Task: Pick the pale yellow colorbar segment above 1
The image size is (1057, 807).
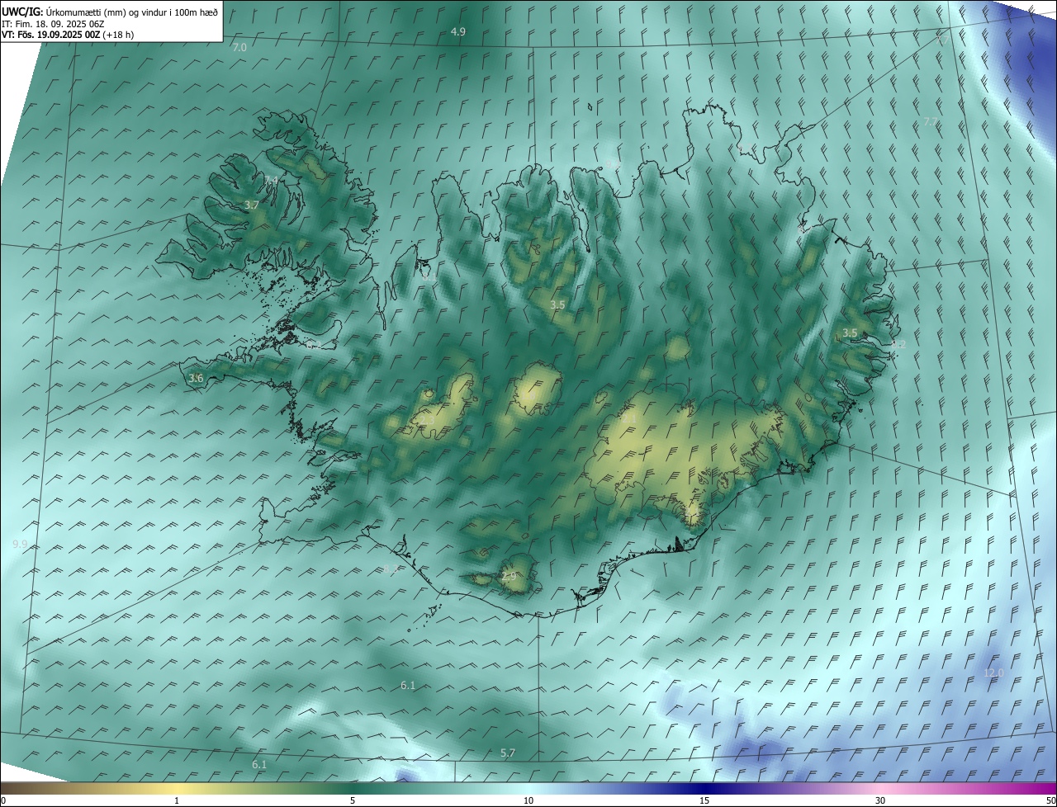Action: (x=177, y=788)
